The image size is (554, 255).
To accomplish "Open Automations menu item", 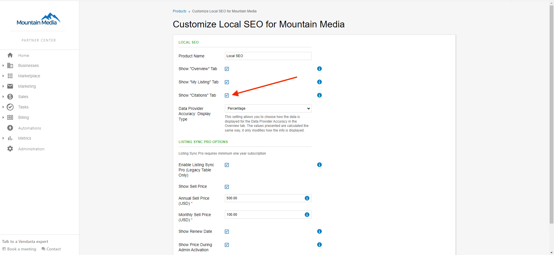I will tap(29, 128).
